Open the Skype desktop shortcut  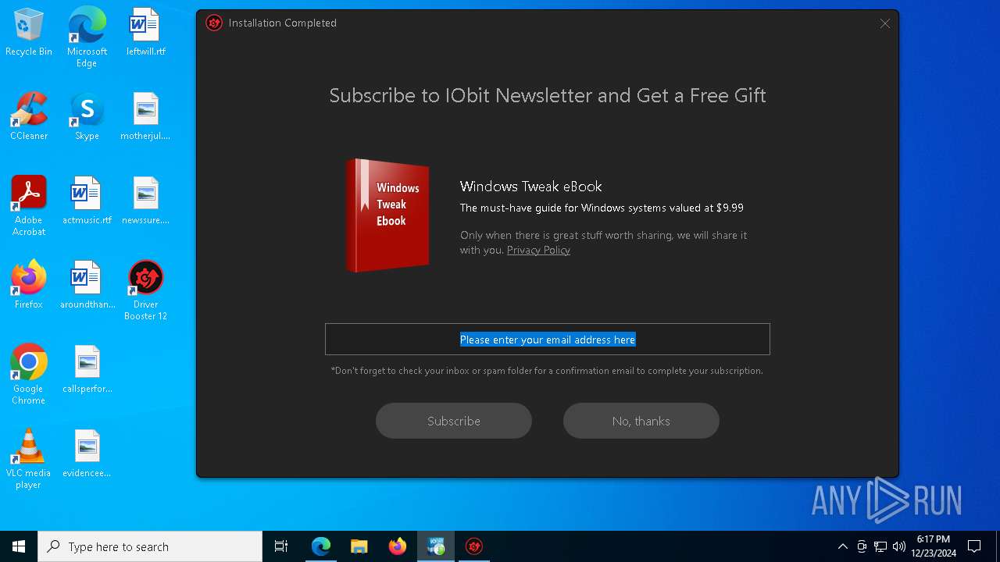click(x=87, y=117)
